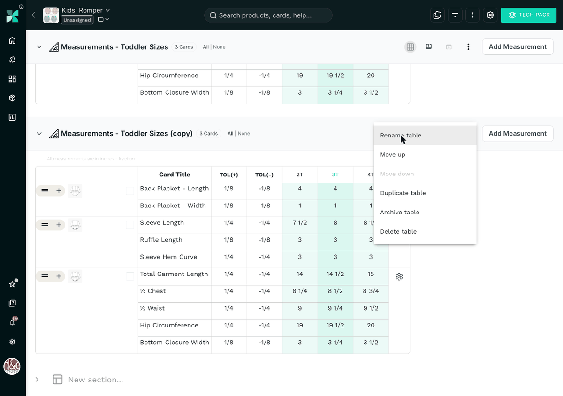Click the download-into-tray icon in Toddler Sizes header
Viewport: 563px width, 396px height.
point(429,46)
